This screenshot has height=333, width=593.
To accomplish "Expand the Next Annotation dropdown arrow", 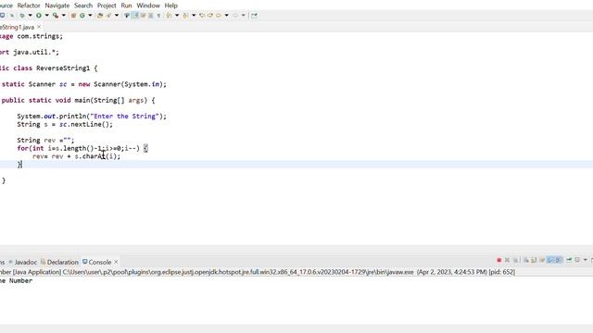I will point(177,16).
